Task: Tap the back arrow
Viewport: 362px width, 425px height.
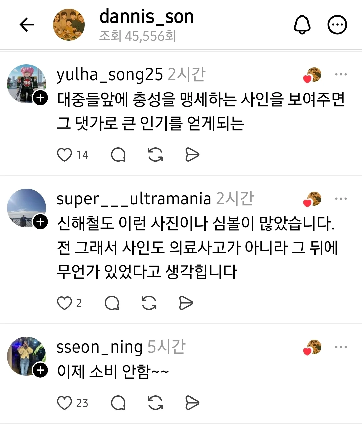Action: click(27, 25)
